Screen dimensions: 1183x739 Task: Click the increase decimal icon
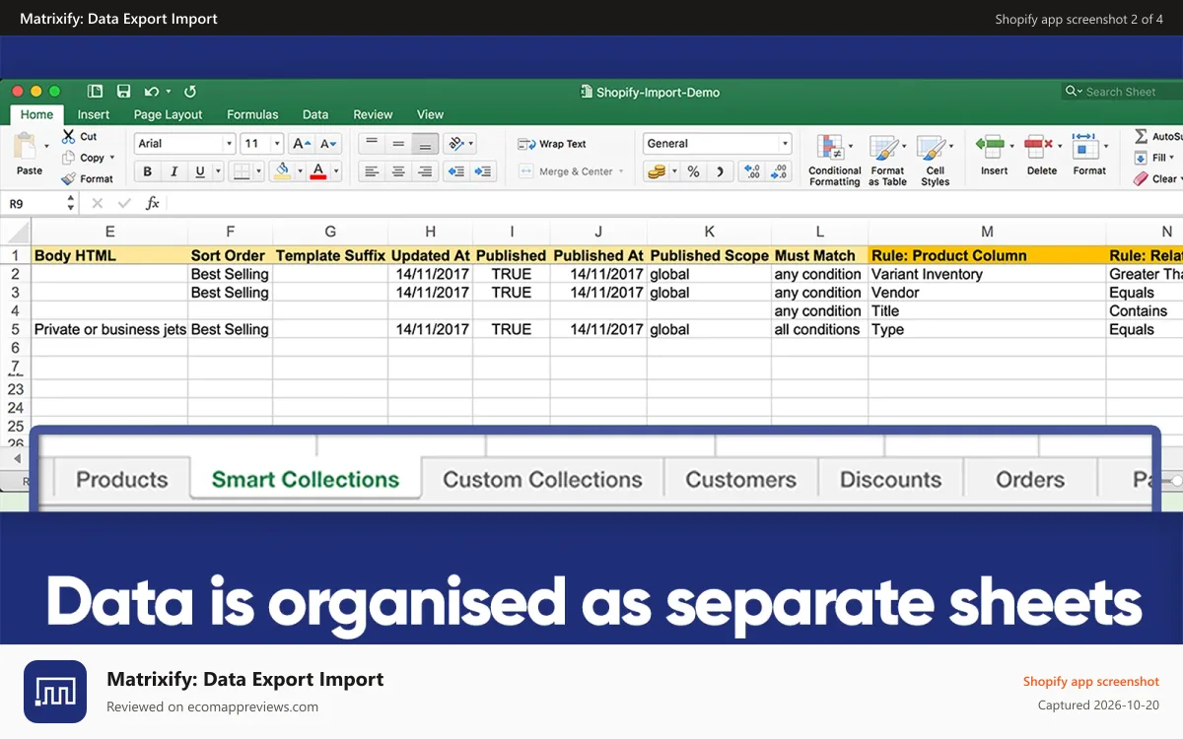pos(752,171)
